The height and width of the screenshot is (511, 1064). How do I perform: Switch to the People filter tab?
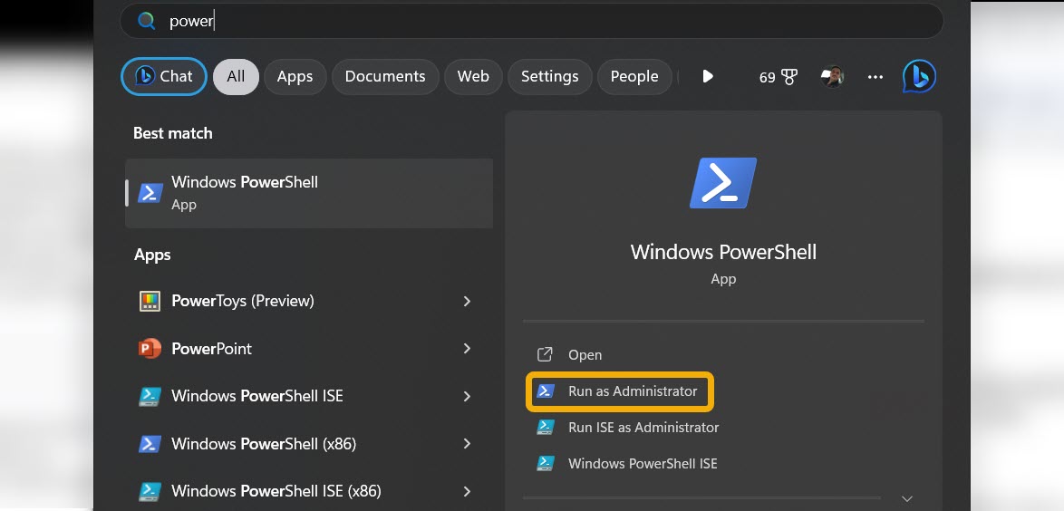click(x=634, y=77)
